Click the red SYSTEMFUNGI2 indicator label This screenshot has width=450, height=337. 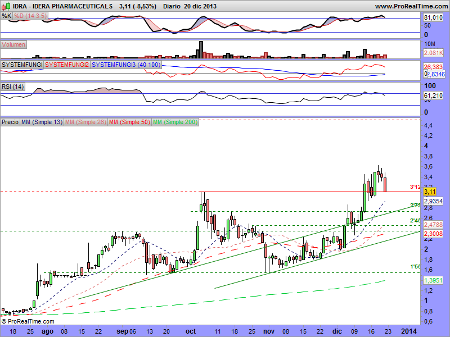pyautogui.click(x=67, y=65)
